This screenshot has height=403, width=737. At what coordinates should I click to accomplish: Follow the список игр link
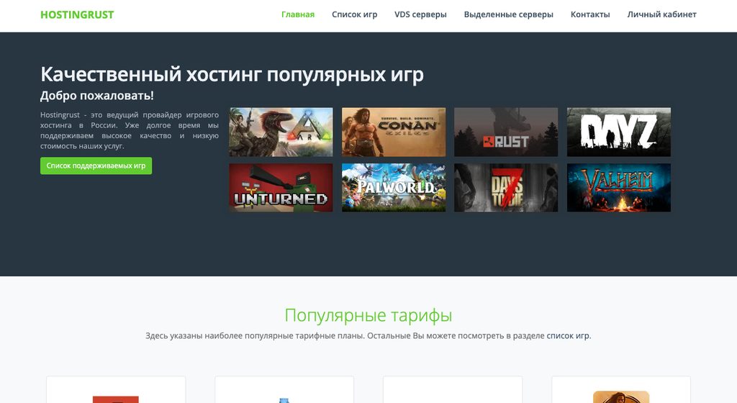pyautogui.click(x=568, y=336)
